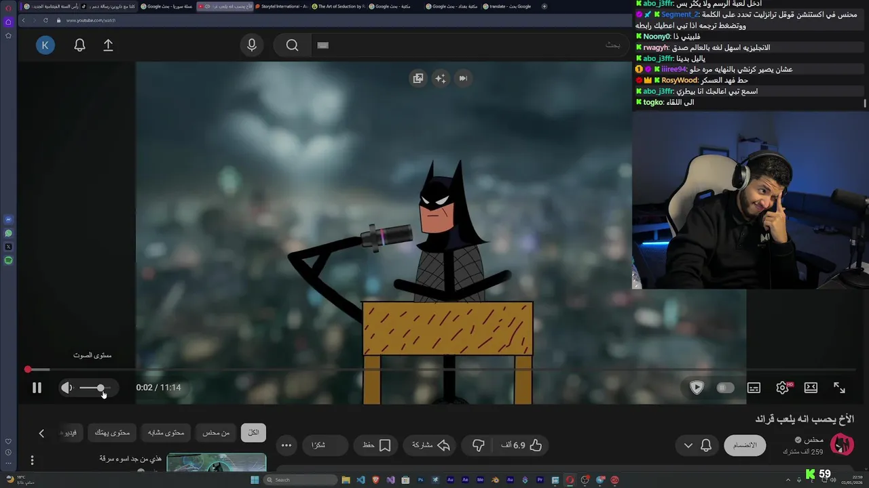The height and width of the screenshot is (488, 869).
Task: Click the microphone voice search icon
Action: [252, 45]
